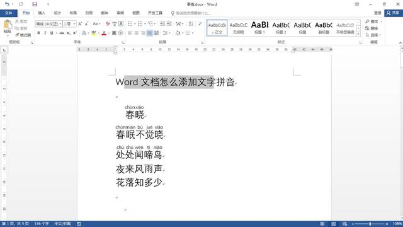Toggle Subscript formatting
Screen dimensions: 403x227
click(x=68, y=33)
